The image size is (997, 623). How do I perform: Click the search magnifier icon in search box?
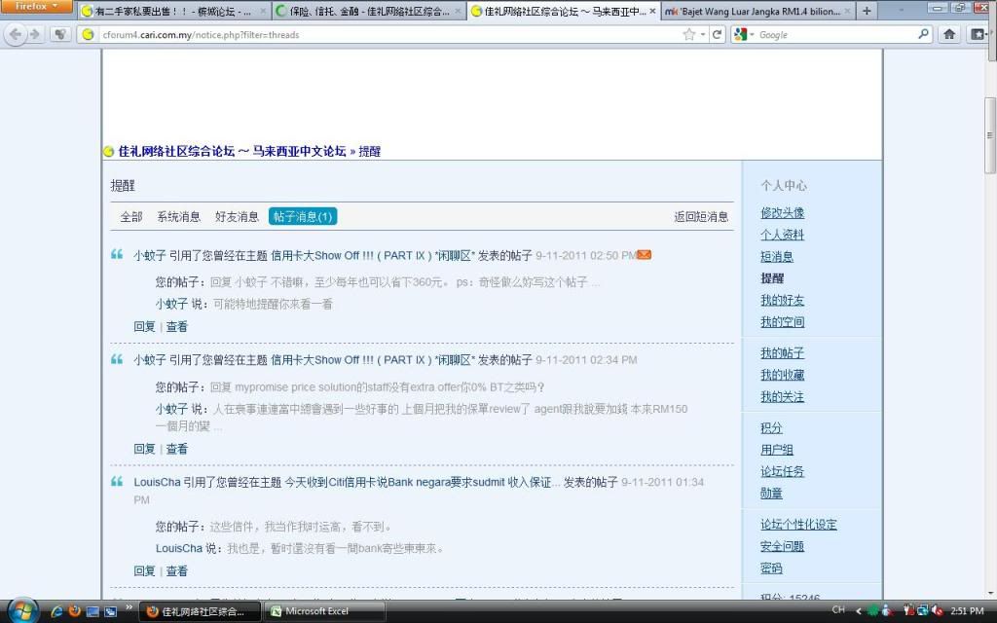[x=924, y=34]
